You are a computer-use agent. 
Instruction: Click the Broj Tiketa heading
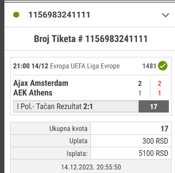click(91, 39)
